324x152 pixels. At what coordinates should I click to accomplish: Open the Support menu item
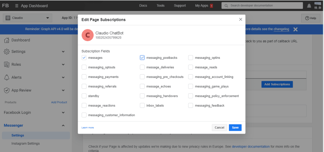[x=180, y=6]
